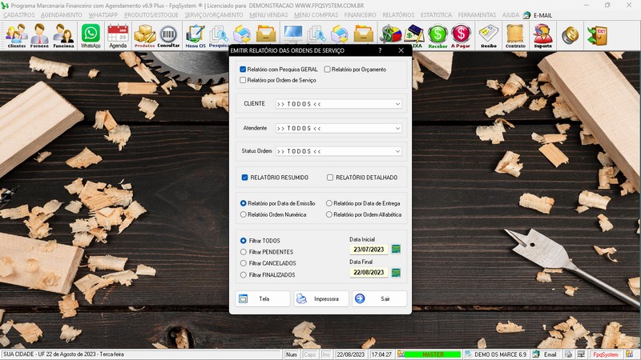Open calendar picker for Data Inicial
641x360 pixels.
click(396, 249)
